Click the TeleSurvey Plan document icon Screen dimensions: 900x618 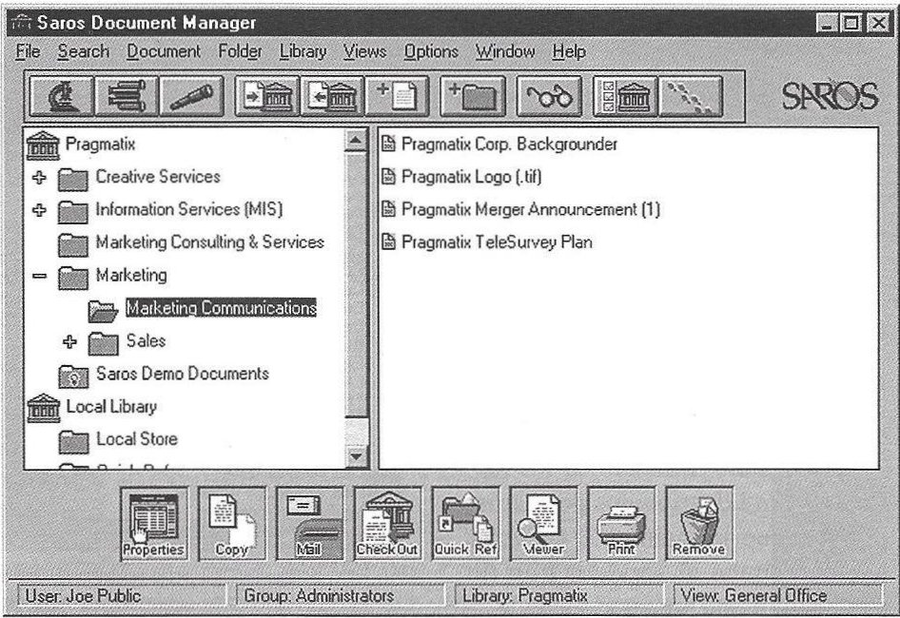coord(388,242)
